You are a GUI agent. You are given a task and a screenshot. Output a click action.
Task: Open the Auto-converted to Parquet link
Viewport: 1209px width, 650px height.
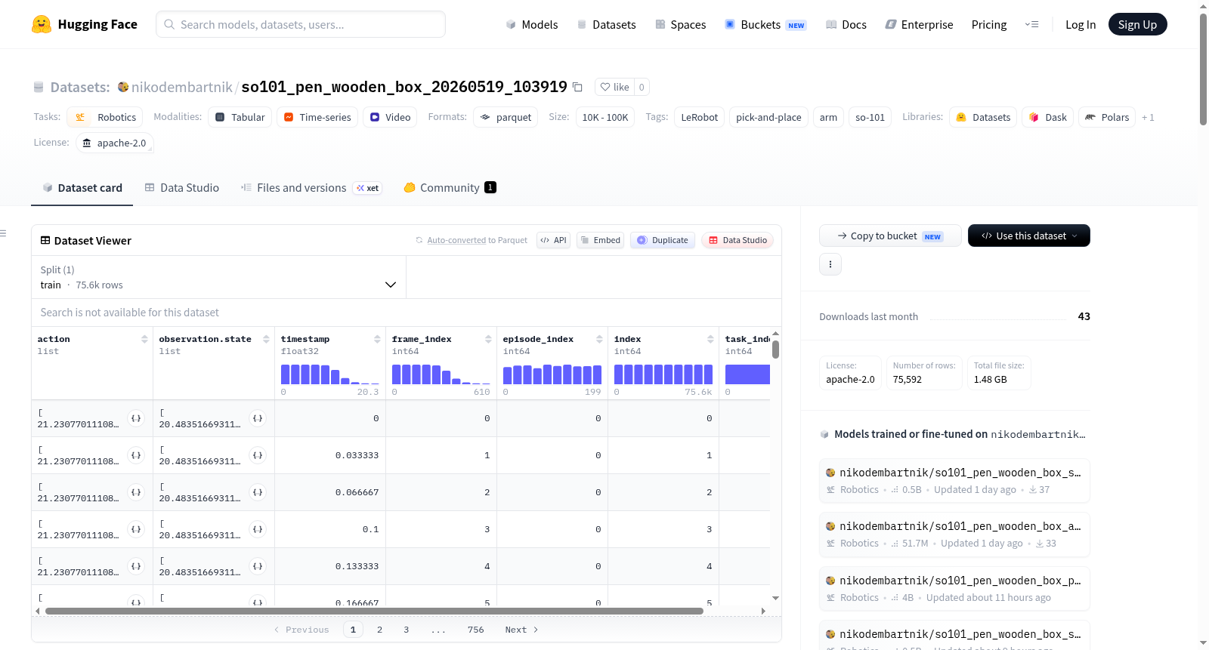(x=456, y=240)
